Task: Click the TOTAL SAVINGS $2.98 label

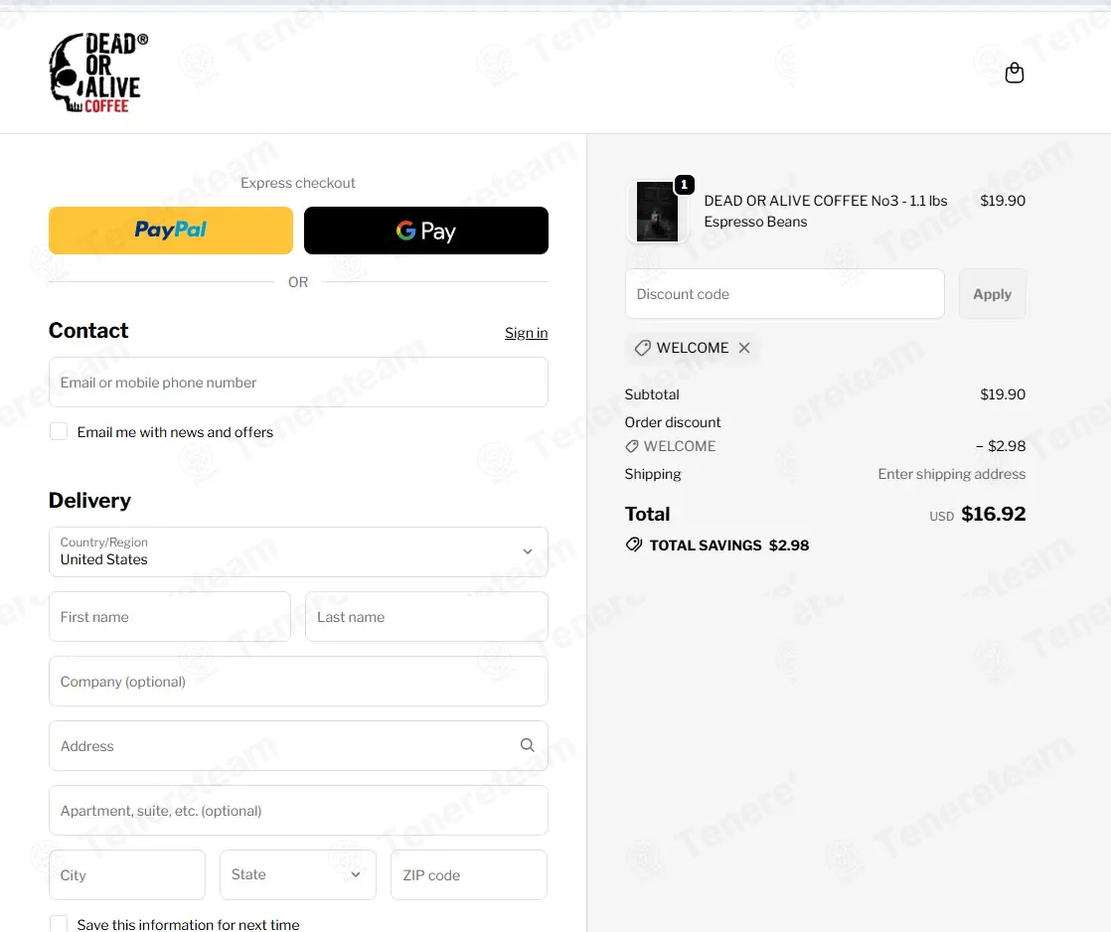Action: (729, 545)
